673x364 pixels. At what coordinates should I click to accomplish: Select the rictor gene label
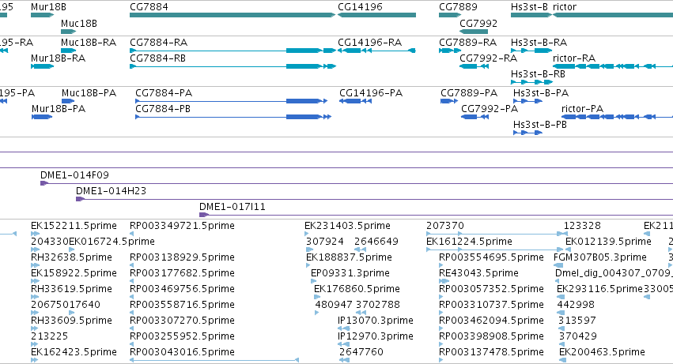[565, 7]
